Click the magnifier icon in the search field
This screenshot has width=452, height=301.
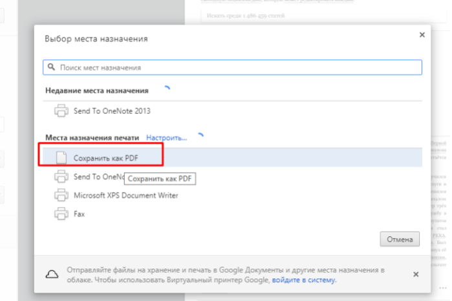51,67
